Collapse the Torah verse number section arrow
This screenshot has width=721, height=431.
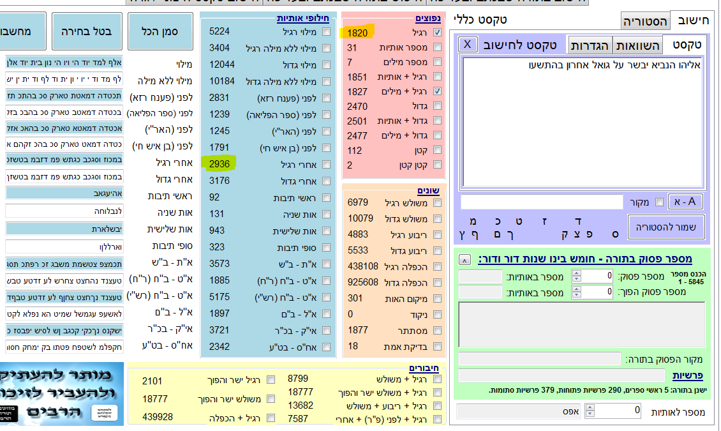point(465,259)
